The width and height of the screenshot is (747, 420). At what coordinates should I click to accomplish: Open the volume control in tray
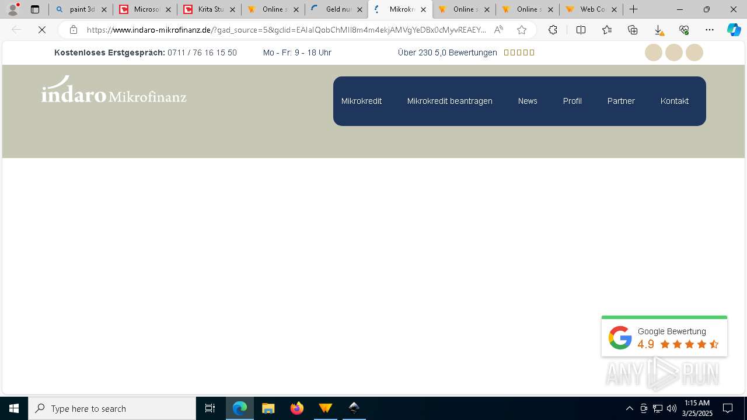tap(672, 408)
